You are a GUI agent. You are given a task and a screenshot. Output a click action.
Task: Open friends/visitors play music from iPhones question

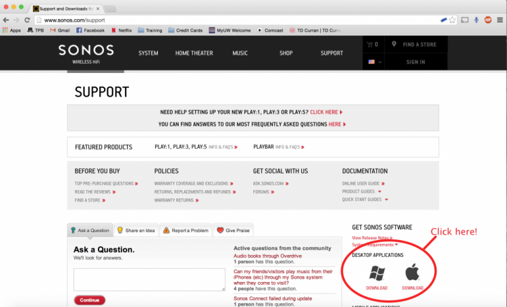(283, 277)
